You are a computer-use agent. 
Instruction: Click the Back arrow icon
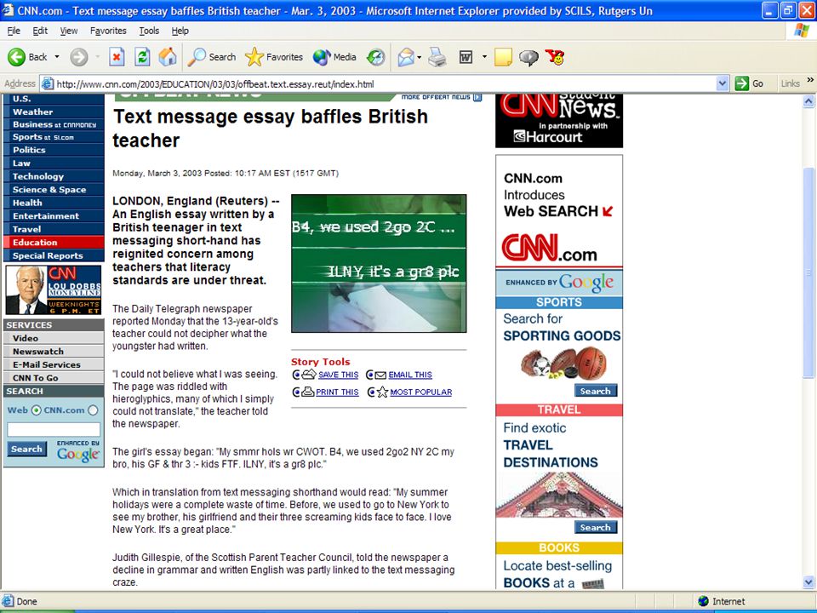point(16,57)
